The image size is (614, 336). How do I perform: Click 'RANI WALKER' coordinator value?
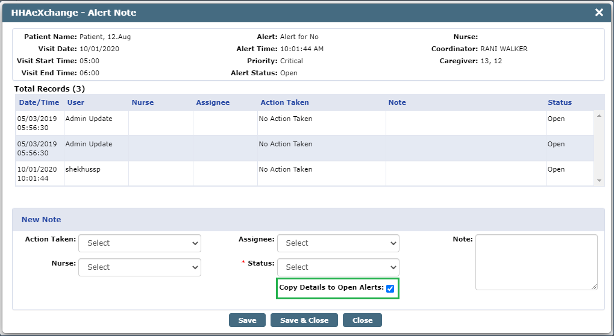(x=504, y=49)
